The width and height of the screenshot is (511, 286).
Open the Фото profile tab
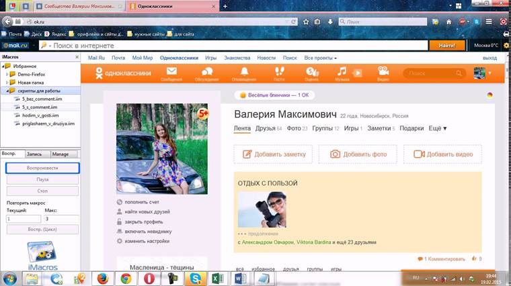coord(297,128)
